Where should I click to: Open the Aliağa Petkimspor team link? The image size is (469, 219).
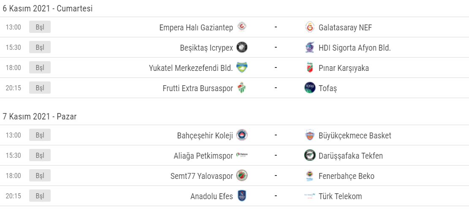coord(203,156)
